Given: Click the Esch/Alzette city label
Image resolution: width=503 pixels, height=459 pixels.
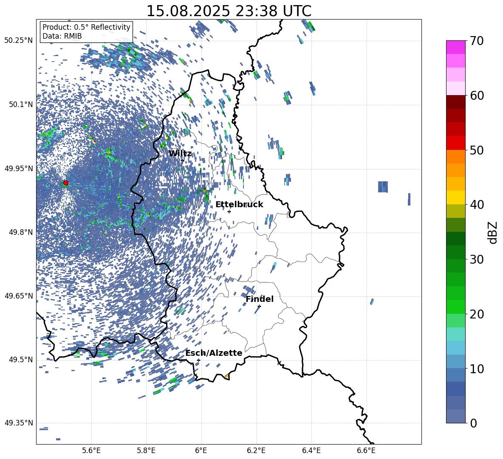Looking at the screenshot, I should pos(214,353).
